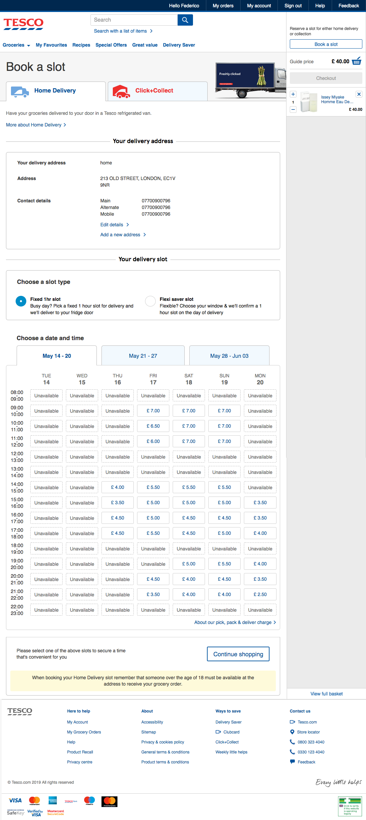Screen dimensions: 366x820
Task: Click footer Feedback speech bubble icon
Action: pos(292,762)
